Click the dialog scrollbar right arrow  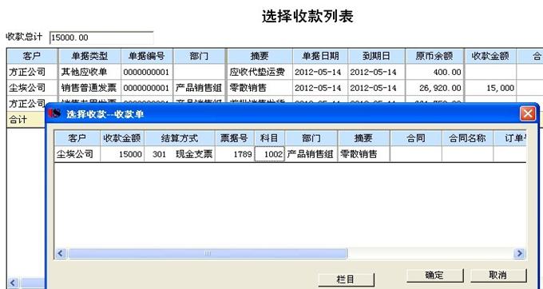coord(520,253)
